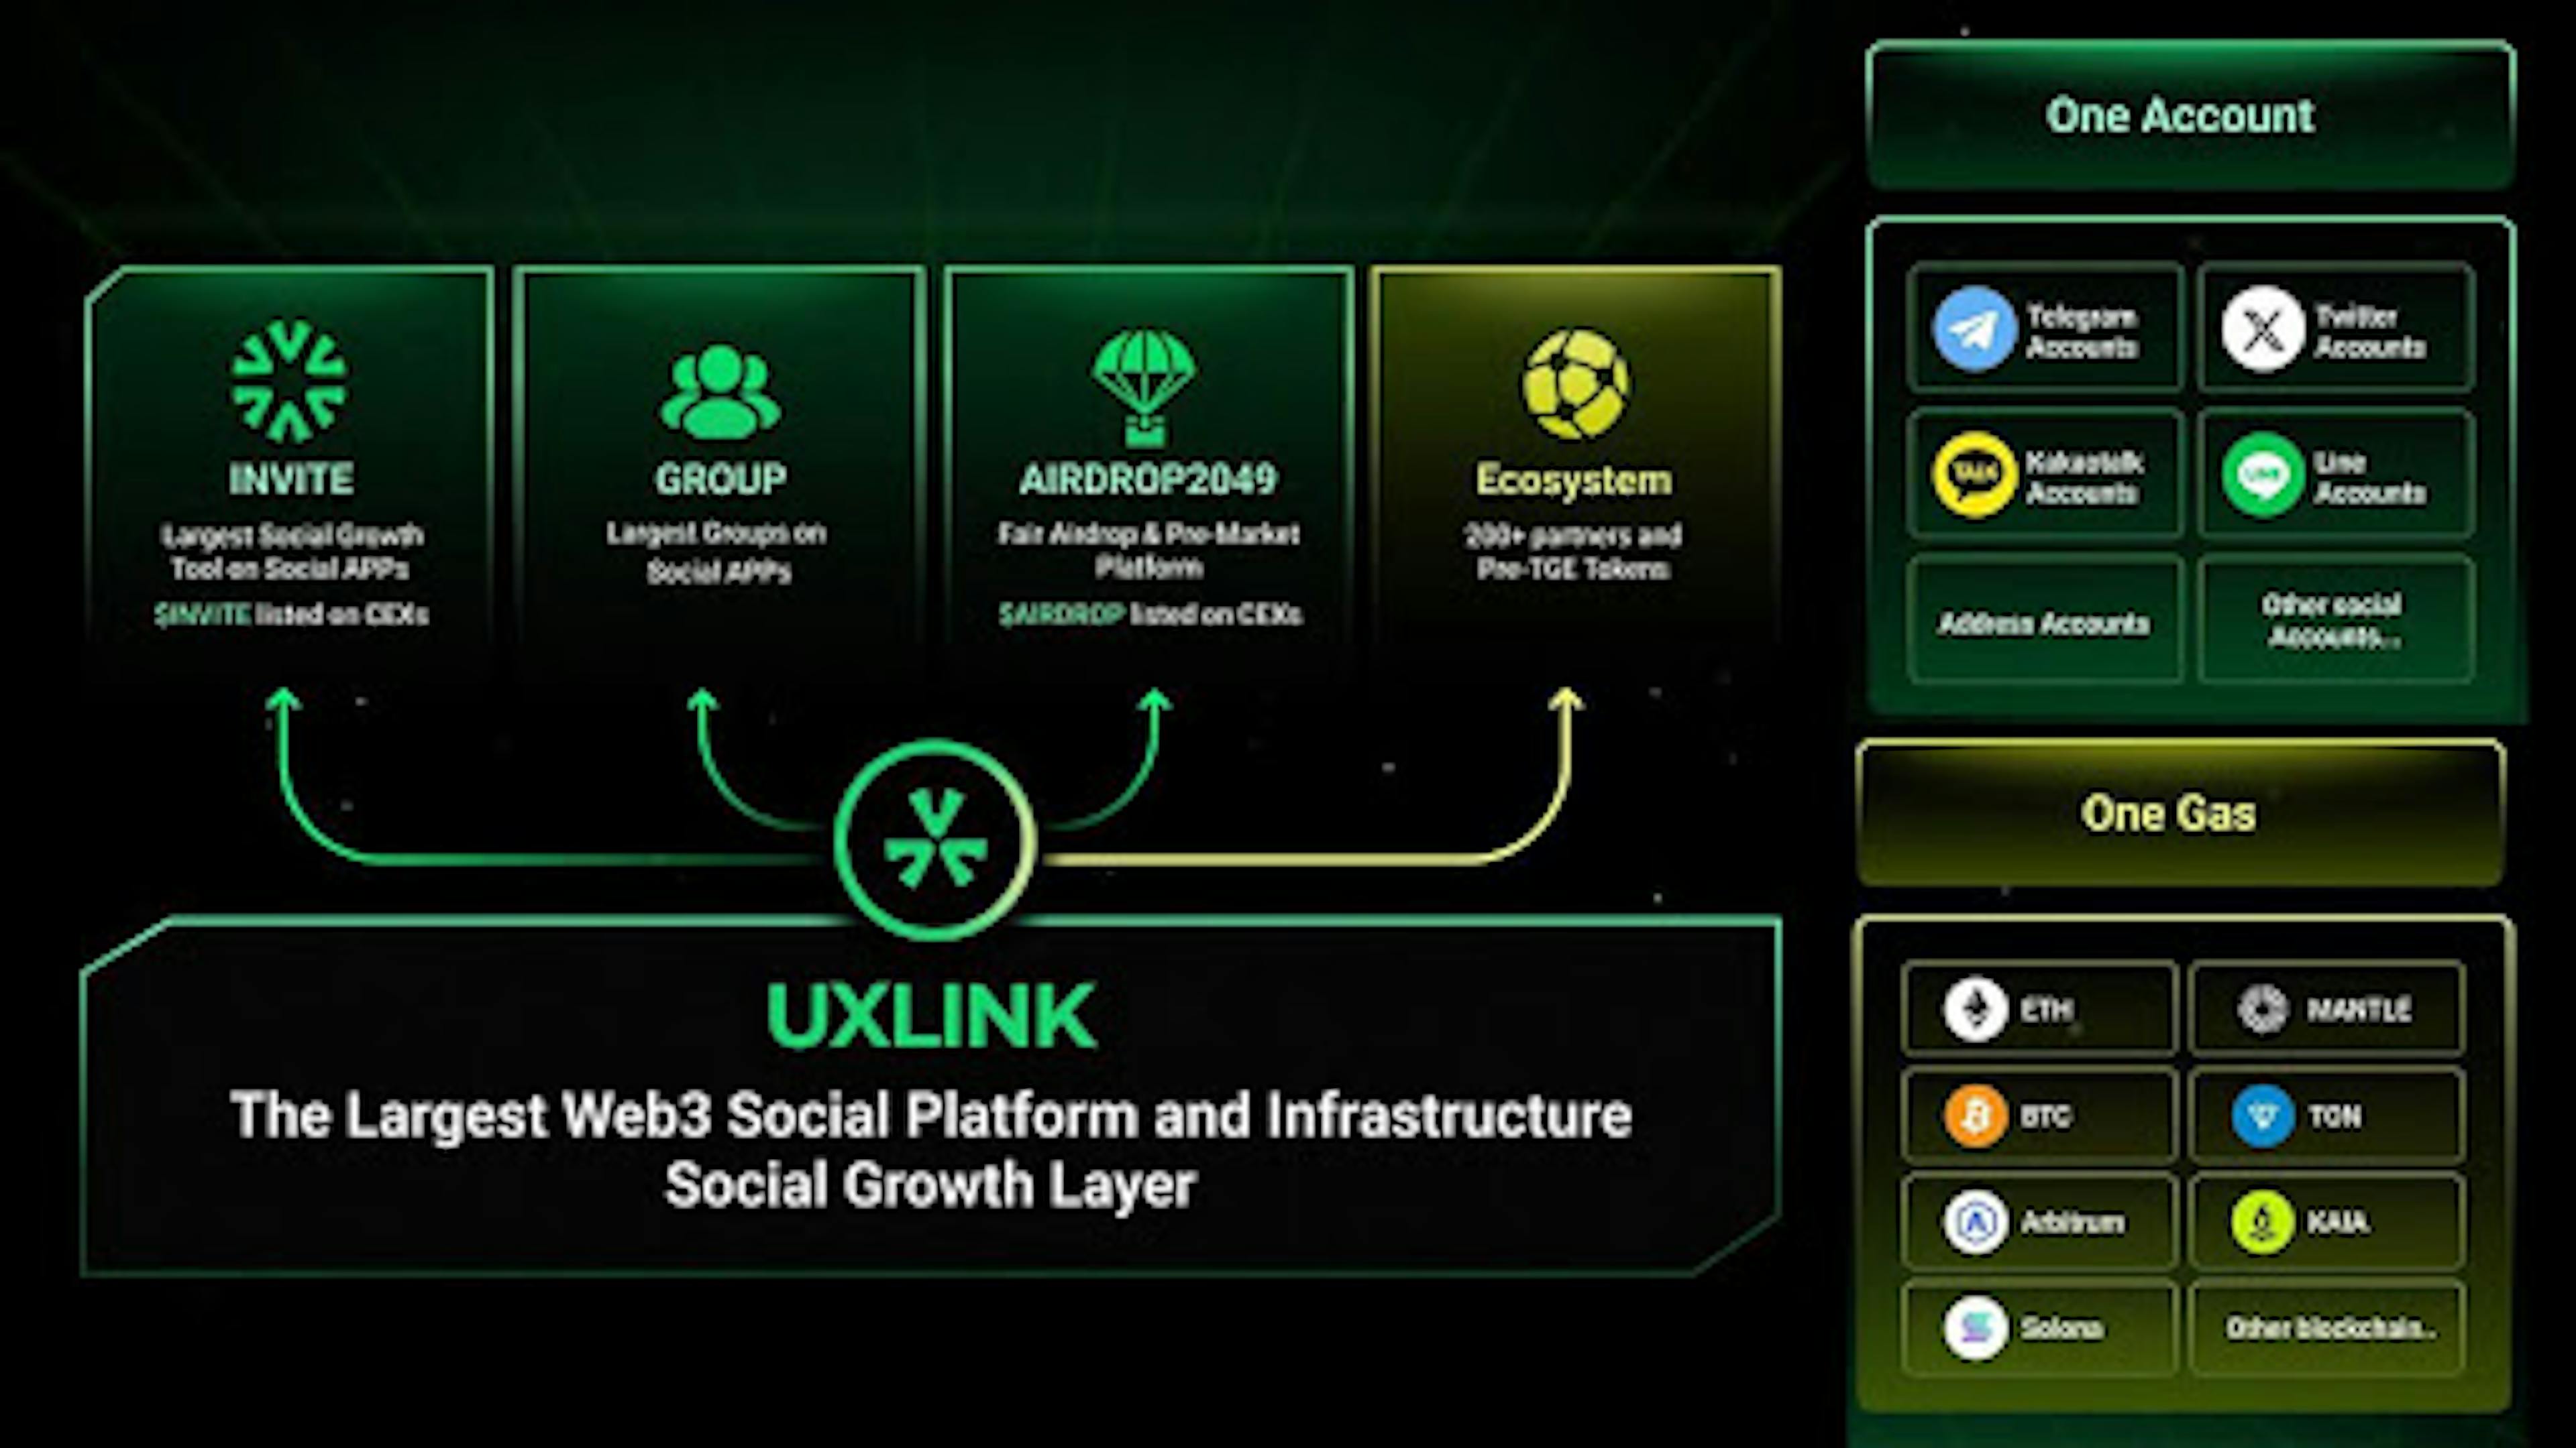The width and height of the screenshot is (2576, 1448).
Task: Toggle the Address Accounts option
Action: 2038,622
